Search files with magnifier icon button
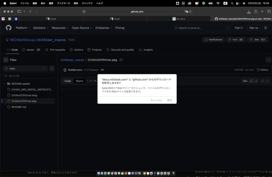Image resolution: width=272 pixels, height=177 pixels. 52,68
